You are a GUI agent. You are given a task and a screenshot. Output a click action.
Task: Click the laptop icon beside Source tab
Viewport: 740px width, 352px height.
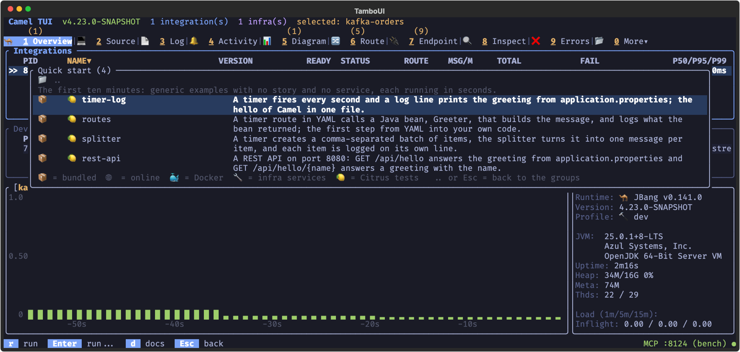pos(81,41)
